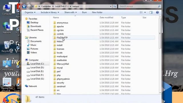
Task: Open Computer desktop shortcut
Action: 7,10
